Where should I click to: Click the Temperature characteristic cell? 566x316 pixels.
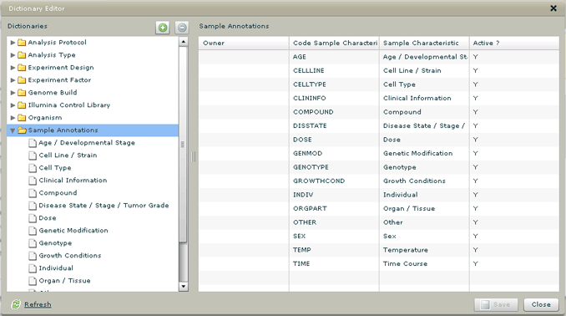pyautogui.click(x=424, y=250)
